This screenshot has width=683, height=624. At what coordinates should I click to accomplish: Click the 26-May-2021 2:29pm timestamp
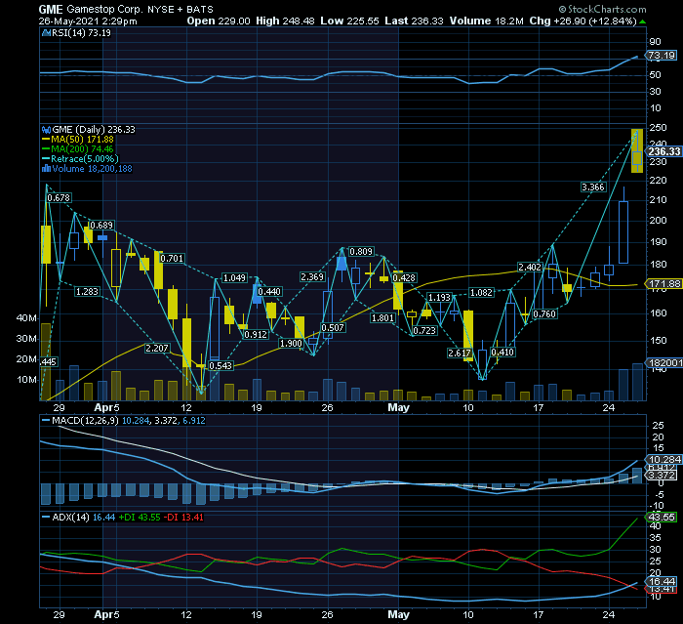(x=88, y=21)
